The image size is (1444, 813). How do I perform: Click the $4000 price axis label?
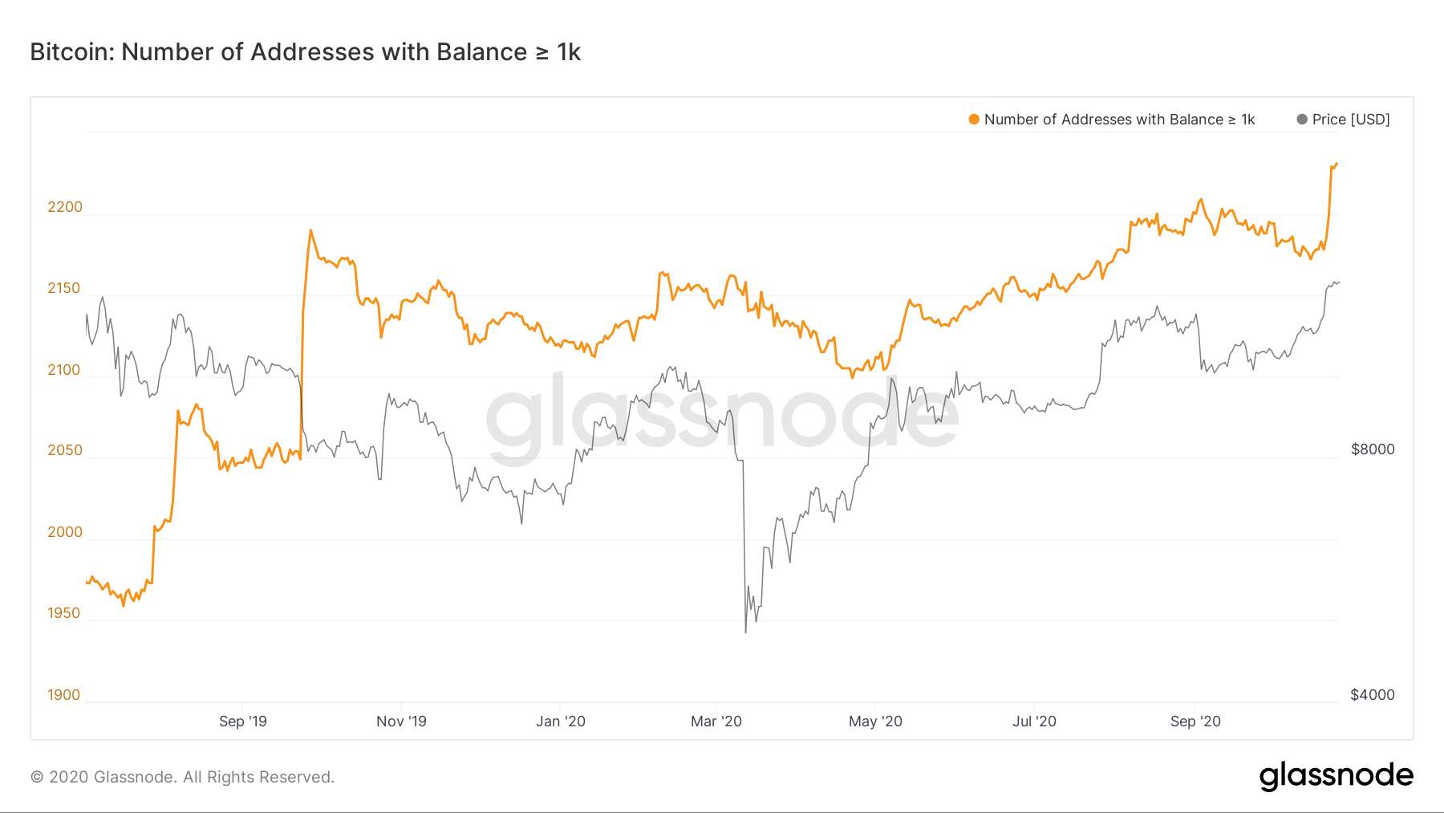[x=1373, y=695]
